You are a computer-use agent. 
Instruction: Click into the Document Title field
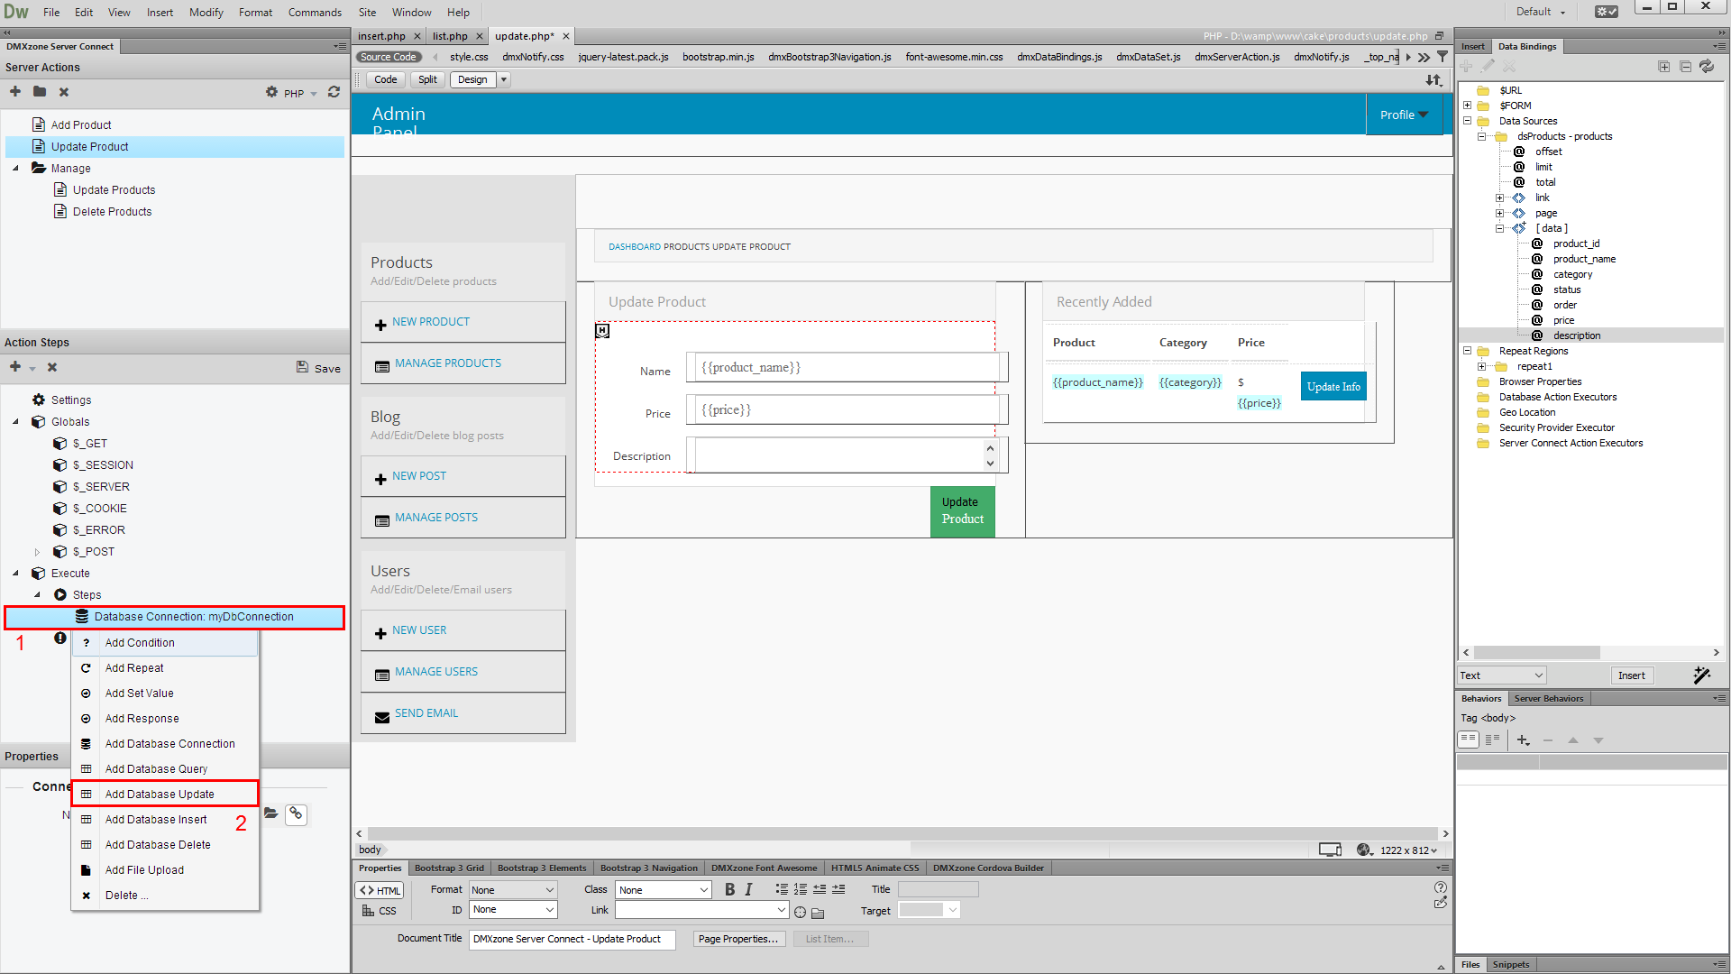click(x=572, y=939)
